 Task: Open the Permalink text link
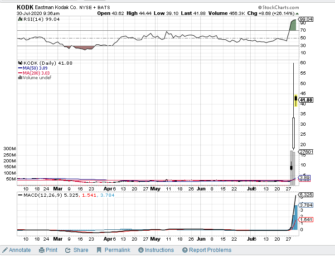117,250
